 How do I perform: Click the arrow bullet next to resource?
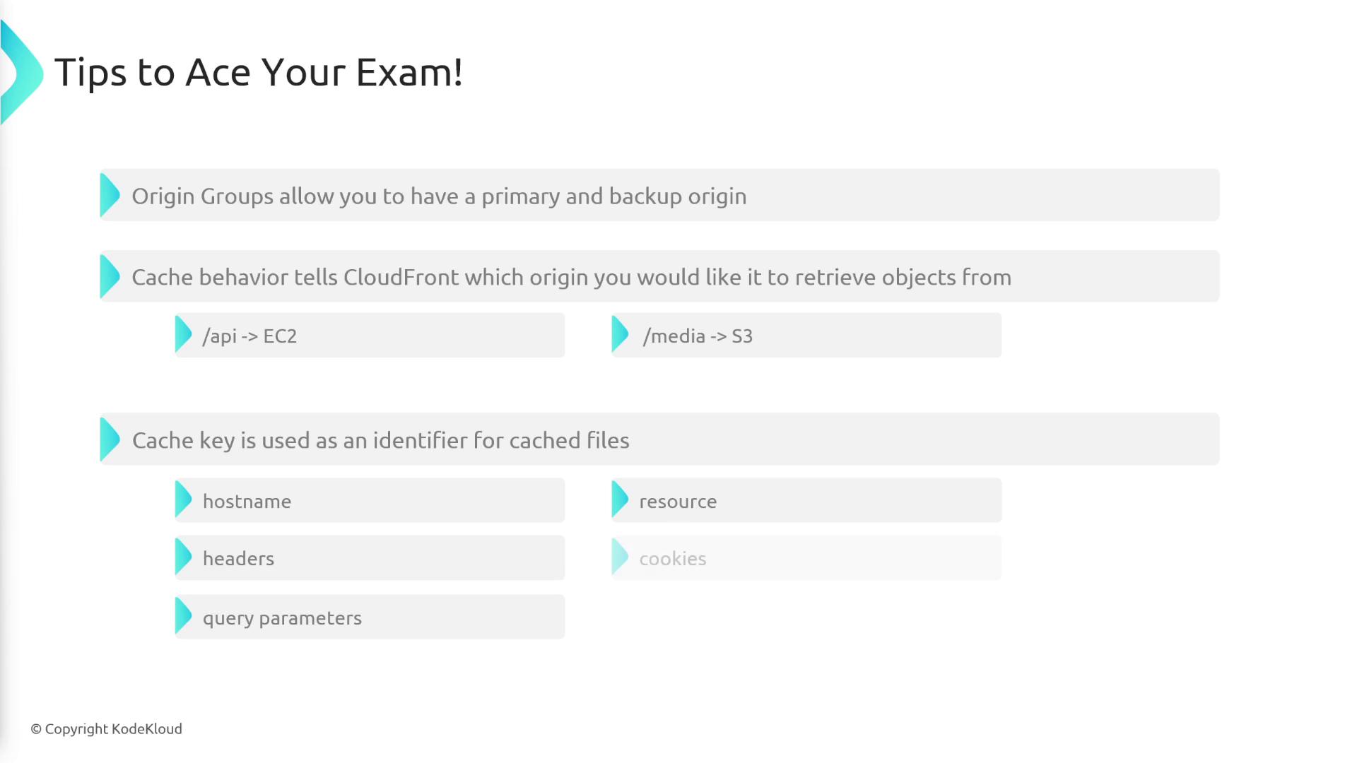coord(620,500)
